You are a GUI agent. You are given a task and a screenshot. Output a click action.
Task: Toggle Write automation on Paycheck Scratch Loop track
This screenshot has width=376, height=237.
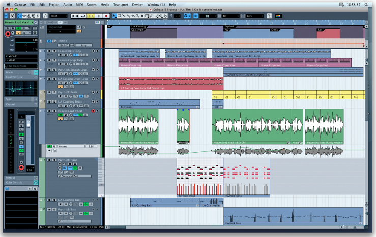pos(65,74)
